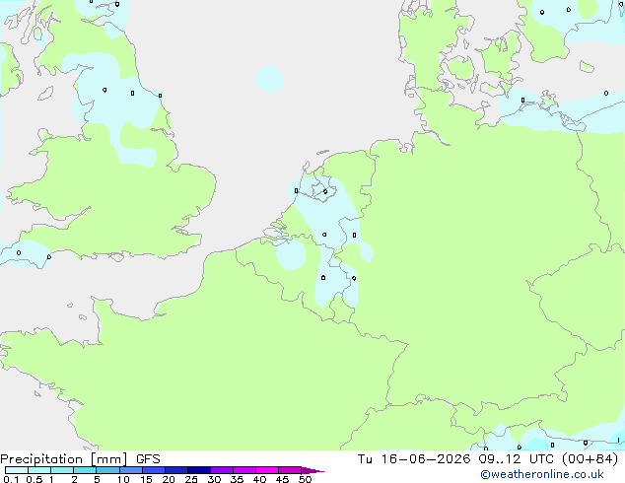The image size is (625, 483).
Task: Click the "09..12 UTC" time text
Action: (x=517, y=459)
